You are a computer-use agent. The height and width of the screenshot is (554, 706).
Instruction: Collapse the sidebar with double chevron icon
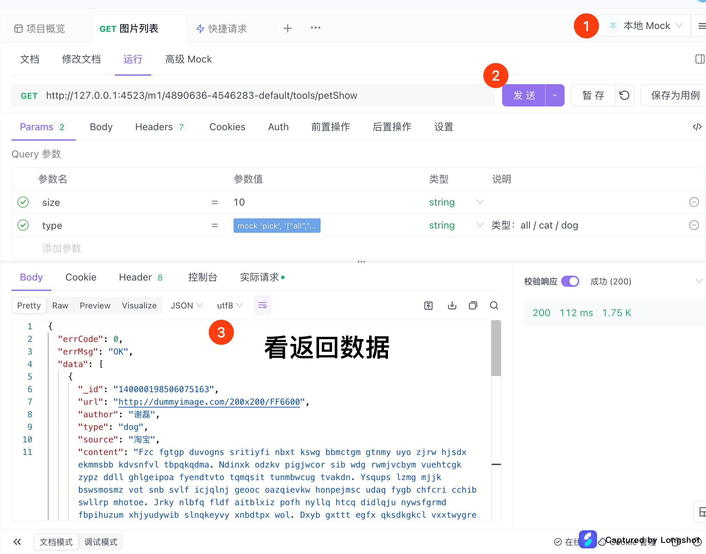[x=17, y=542]
